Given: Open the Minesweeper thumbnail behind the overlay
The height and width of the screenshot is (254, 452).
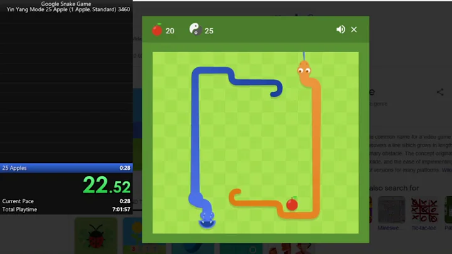Looking at the screenshot, I should click(x=392, y=211).
